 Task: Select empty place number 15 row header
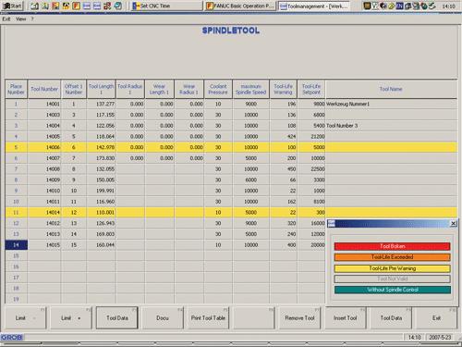[16, 255]
